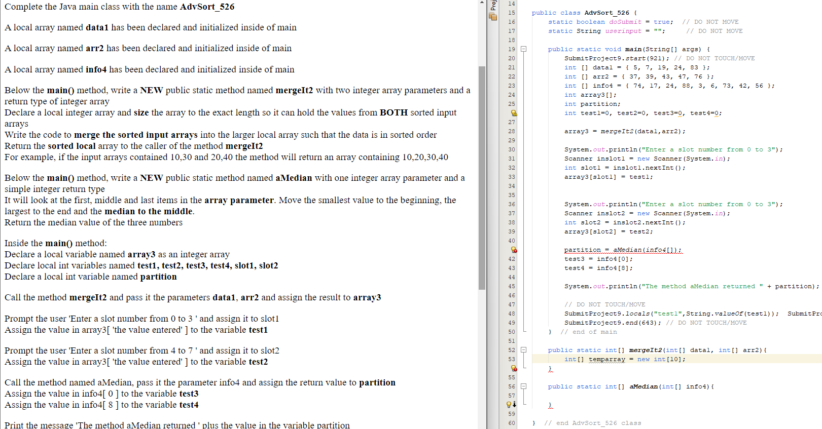The width and height of the screenshot is (822, 429).
Task: Click the 'userinput' variable on line 17
Action: coord(623,31)
